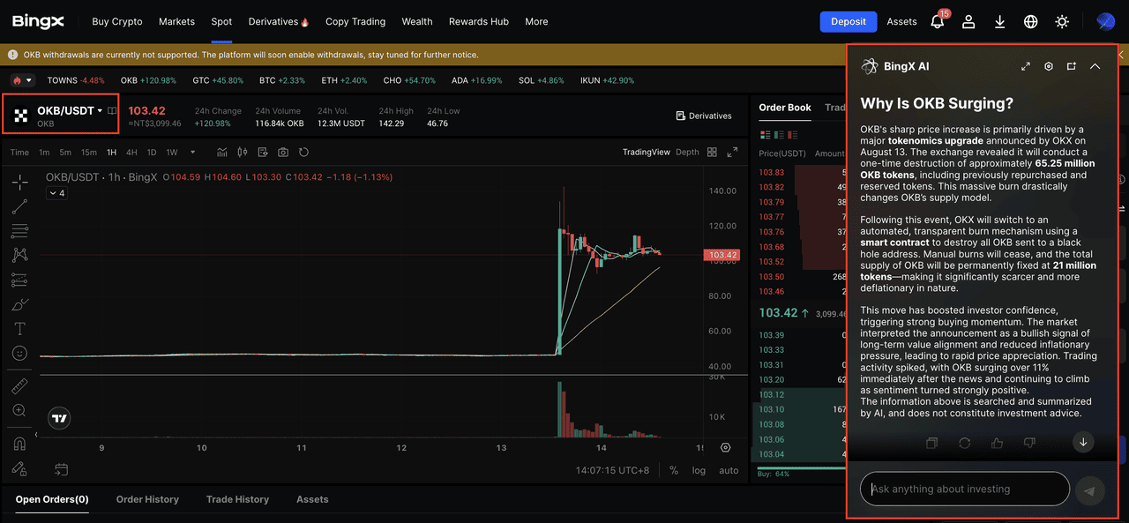The image size is (1129, 523).
Task: Open the Derivatives menu in top navigation
Action: pos(279,21)
